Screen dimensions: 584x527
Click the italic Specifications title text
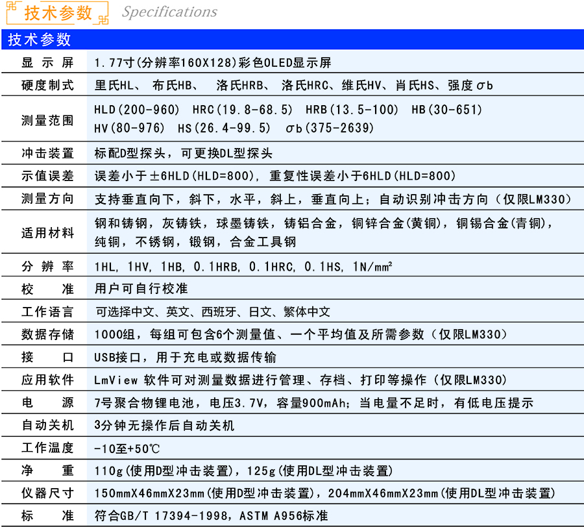click(169, 12)
